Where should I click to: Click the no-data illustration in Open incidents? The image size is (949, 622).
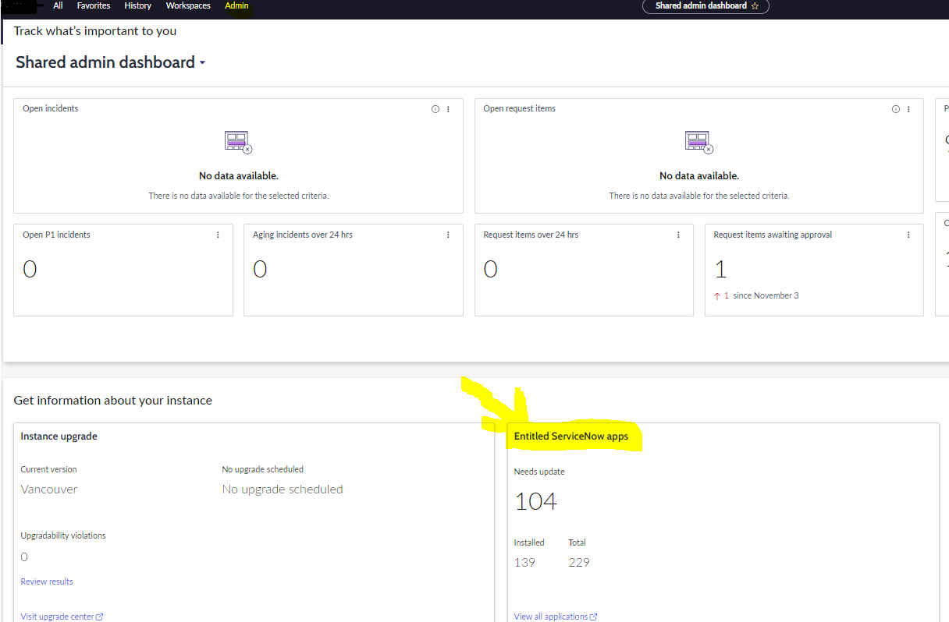coord(238,142)
